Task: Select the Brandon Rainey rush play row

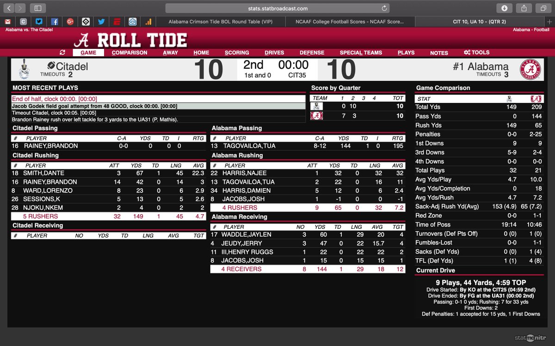Action: [158, 119]
